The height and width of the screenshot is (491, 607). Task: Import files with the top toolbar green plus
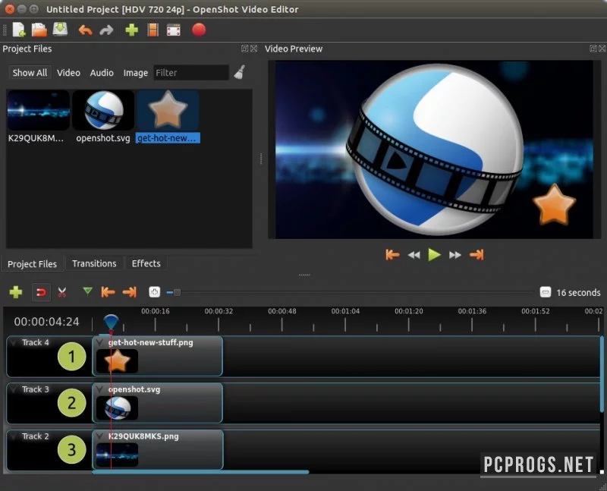[131, 30]
